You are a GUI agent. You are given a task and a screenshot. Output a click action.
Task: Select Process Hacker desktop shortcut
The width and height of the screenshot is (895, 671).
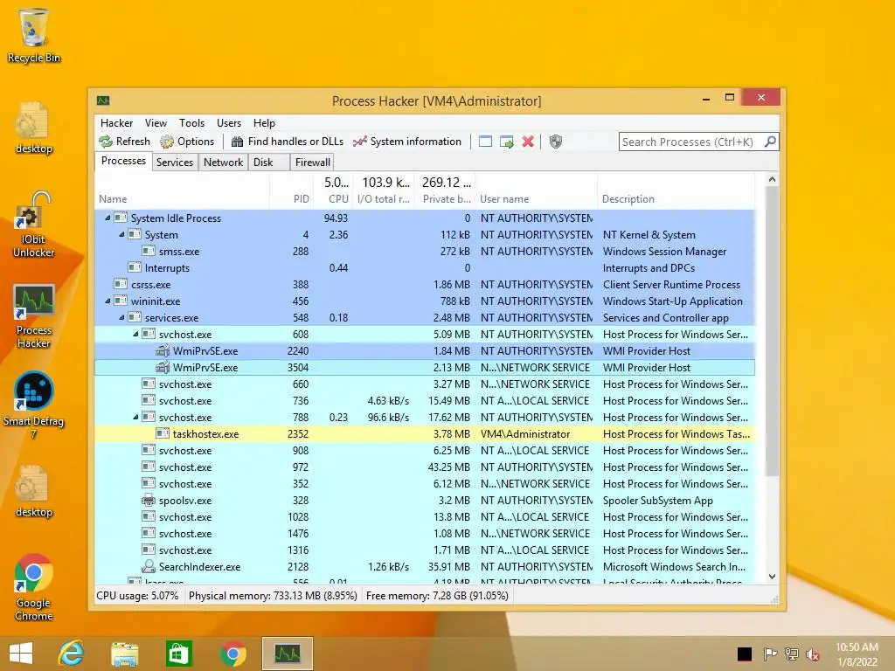tap(34, 315)
